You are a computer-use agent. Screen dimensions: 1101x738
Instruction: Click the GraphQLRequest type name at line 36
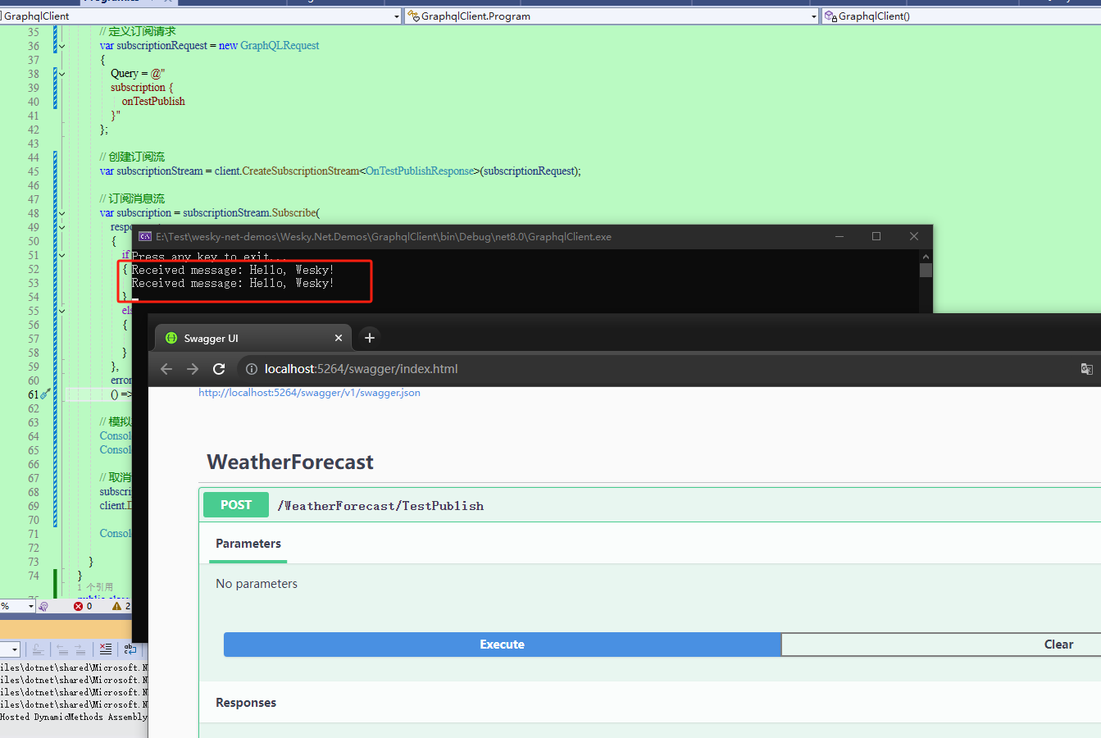280,46
